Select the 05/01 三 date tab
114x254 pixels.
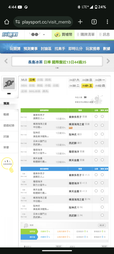click(87, 86)
